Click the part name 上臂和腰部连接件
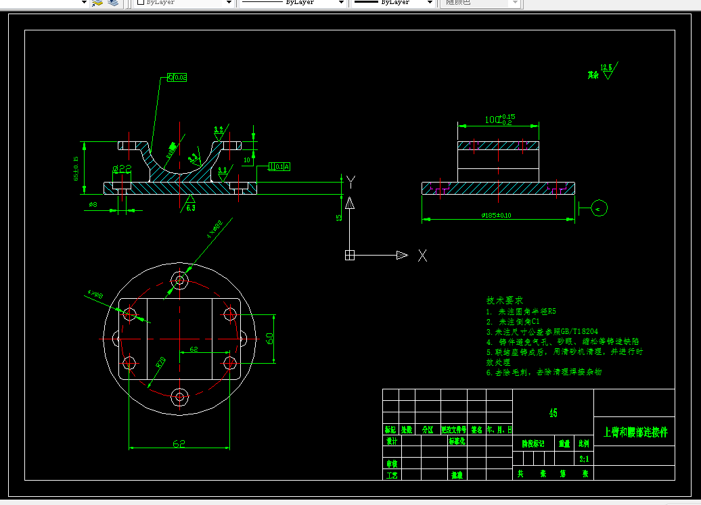This screenshot has height=505, width=701. pos(635,432)
